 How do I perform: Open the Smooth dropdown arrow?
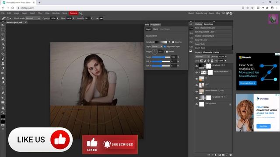pos(92,18)
